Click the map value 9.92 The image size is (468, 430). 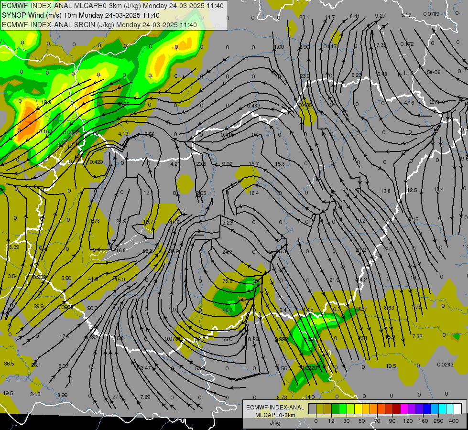(228, 163)
